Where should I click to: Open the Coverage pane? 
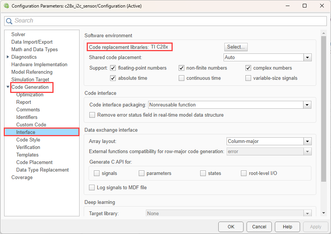coord(22,177)
